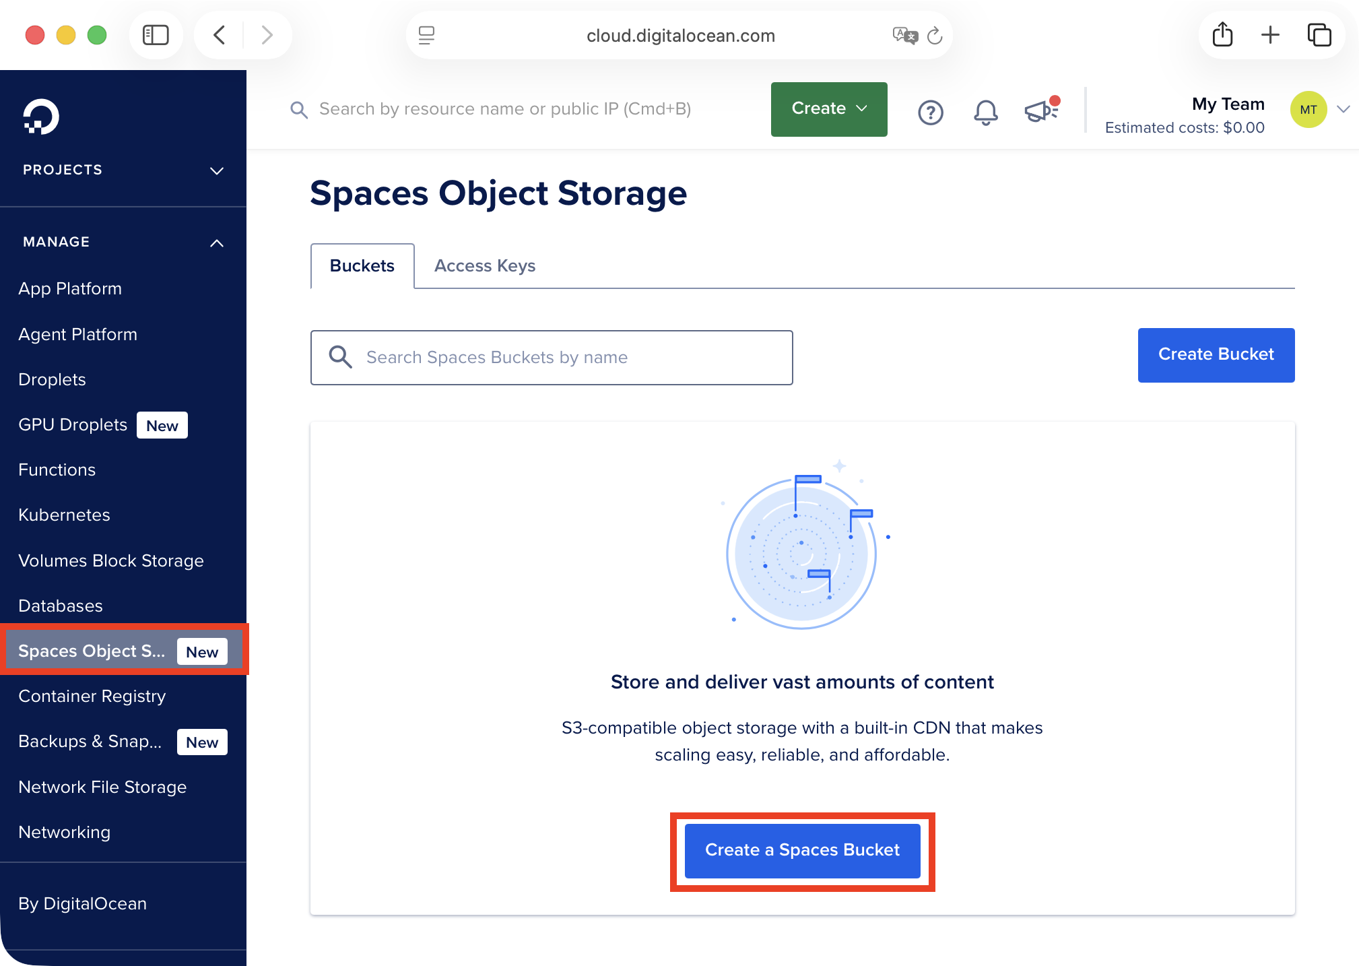The width and height of the screenshot is (1359, 966).
Task: Click the Safari share icon
Action: (x=1222, y=35)
